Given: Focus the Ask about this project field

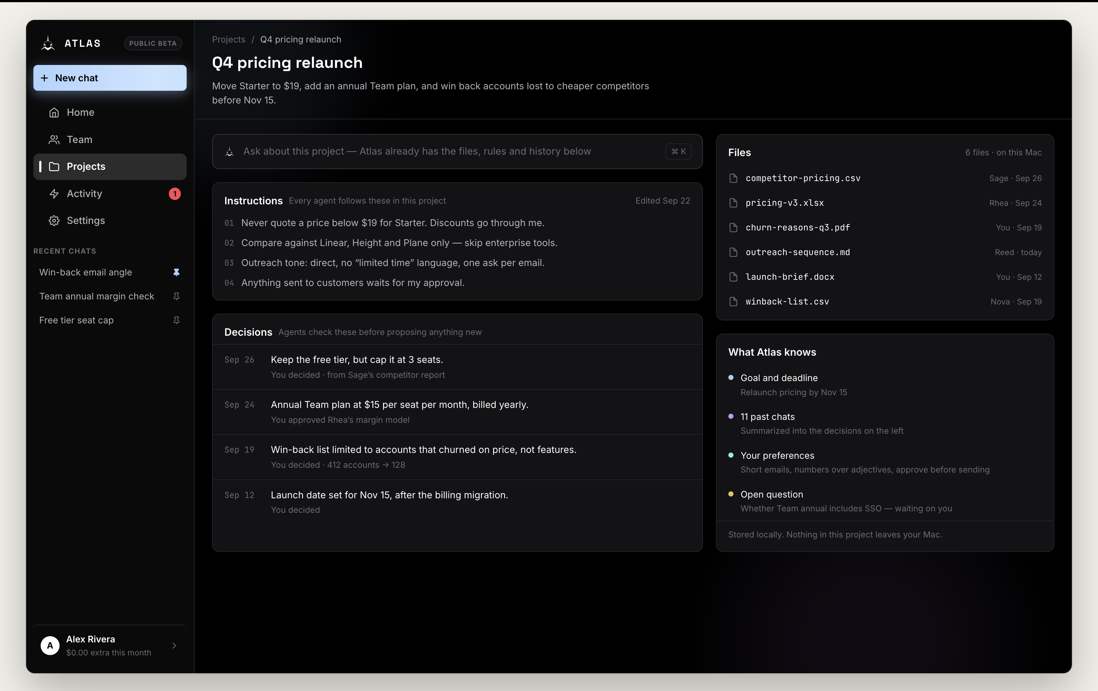Looking at the screenshot, I should pos(457,151).
